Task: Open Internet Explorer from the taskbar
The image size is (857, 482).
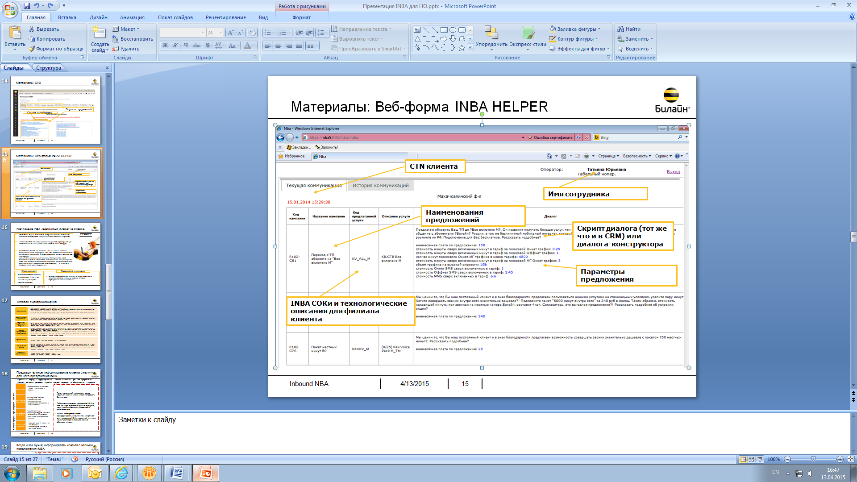Action: 121,473
